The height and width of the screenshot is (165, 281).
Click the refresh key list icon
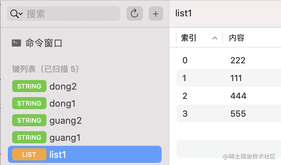pos(134,14)
